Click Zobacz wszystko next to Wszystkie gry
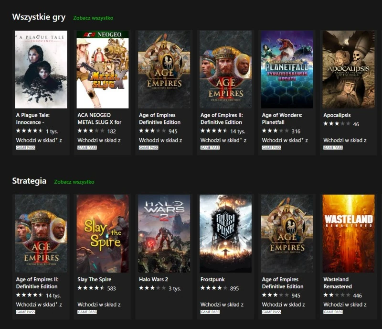 click(x=93, y=17)
